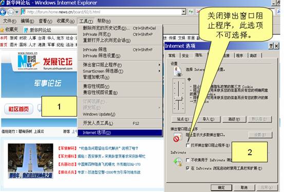The width and height of the screenshot is (284, 192).
Task: Toggle 打开弹出窗口阻止程序 checkbox
Action: tap(187, 145)
